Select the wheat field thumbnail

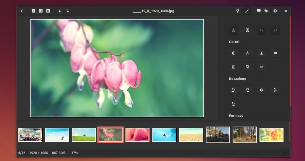click(191, 135)
